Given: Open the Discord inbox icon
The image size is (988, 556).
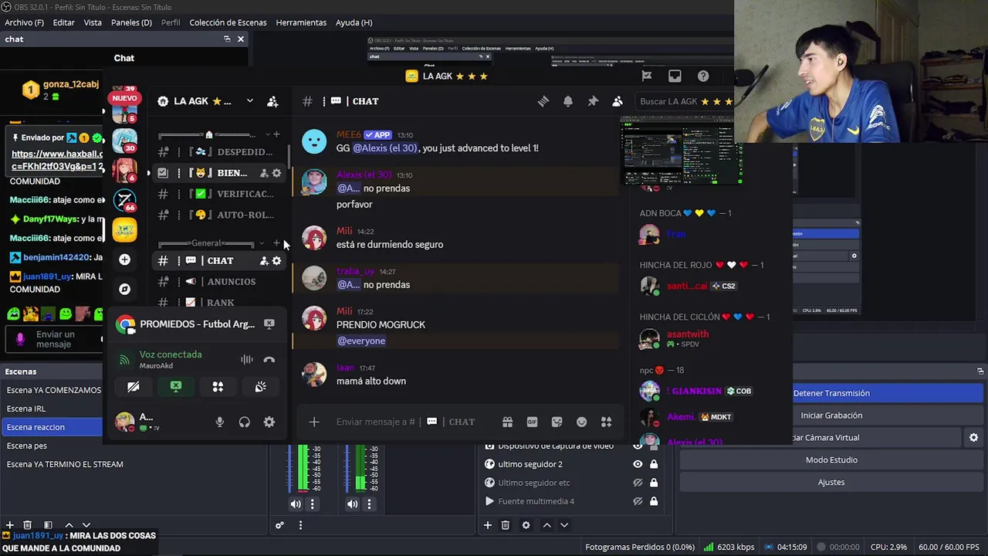Looking at the screenshot, I should [675, 76].
